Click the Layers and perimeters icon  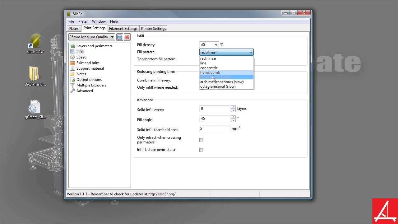click(72, 46)
